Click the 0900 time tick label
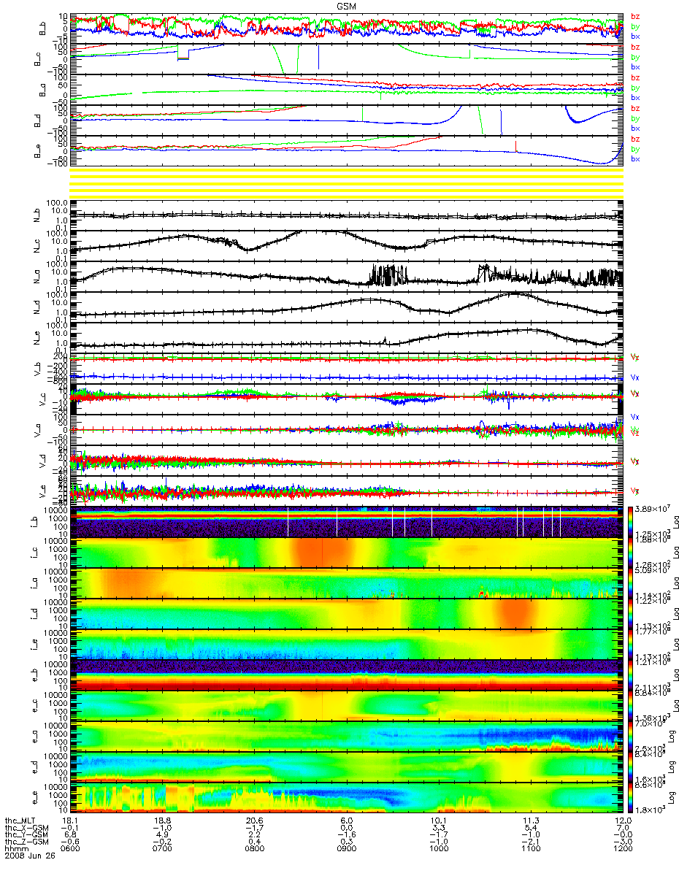 click(x=347, y=849)
